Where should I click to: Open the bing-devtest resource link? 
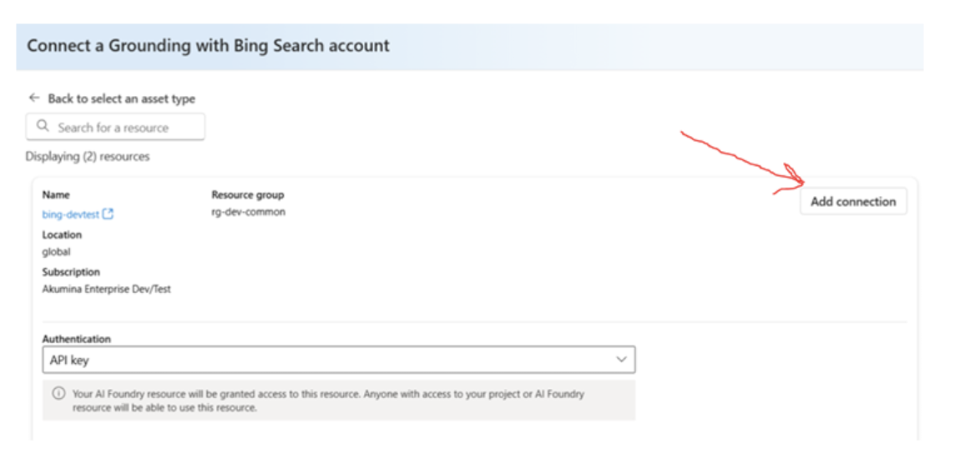[71, 214]
